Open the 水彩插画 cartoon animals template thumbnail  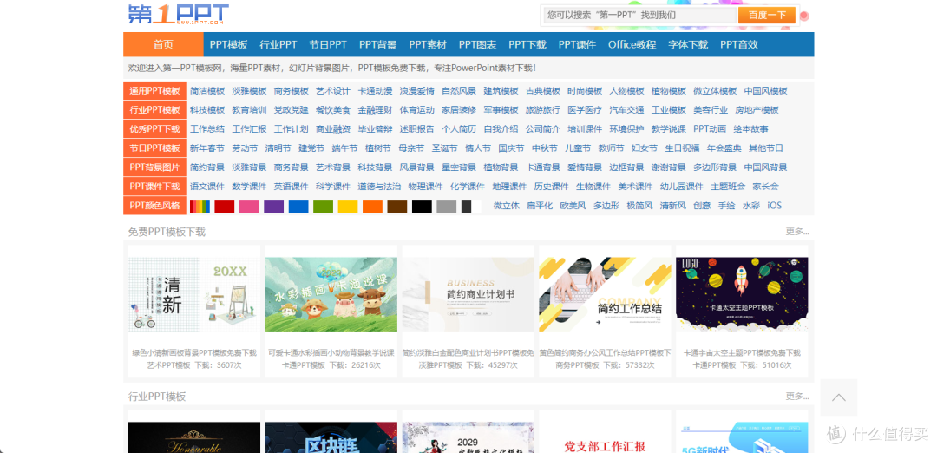click(331, 295)
